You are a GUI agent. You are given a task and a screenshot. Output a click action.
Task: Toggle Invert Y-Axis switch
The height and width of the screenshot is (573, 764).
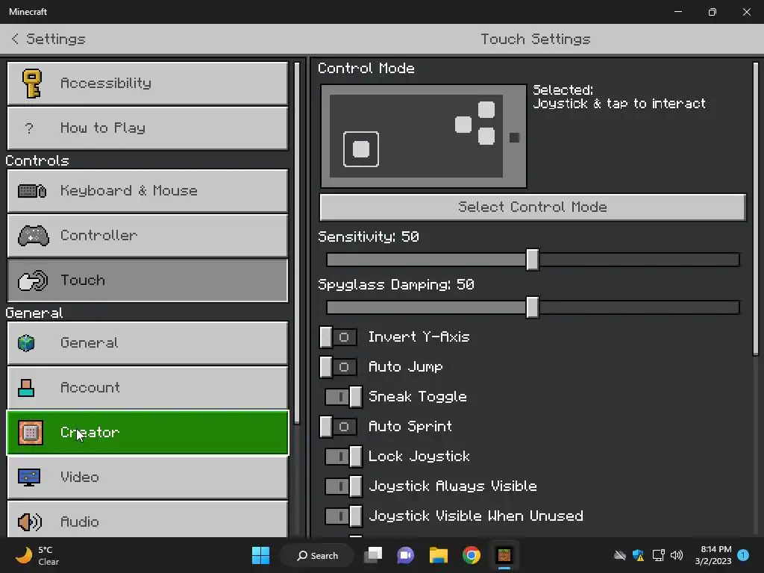click(x=338, y=337)
